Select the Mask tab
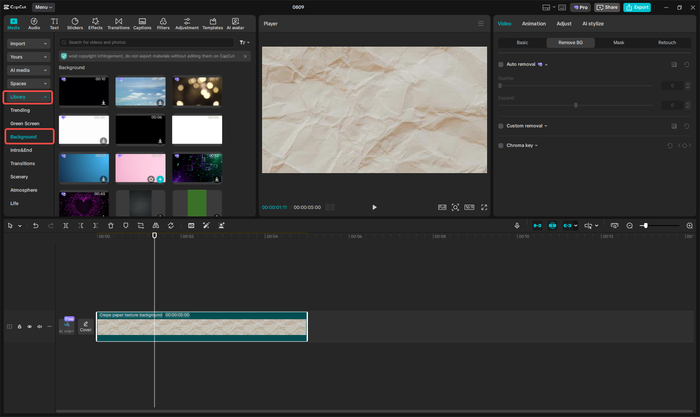700x417 pixels. (618, 42)
